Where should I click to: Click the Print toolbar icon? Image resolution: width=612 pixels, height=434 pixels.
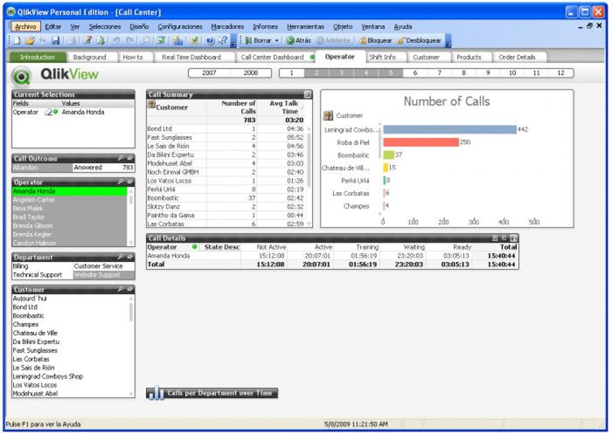(71, 41)
